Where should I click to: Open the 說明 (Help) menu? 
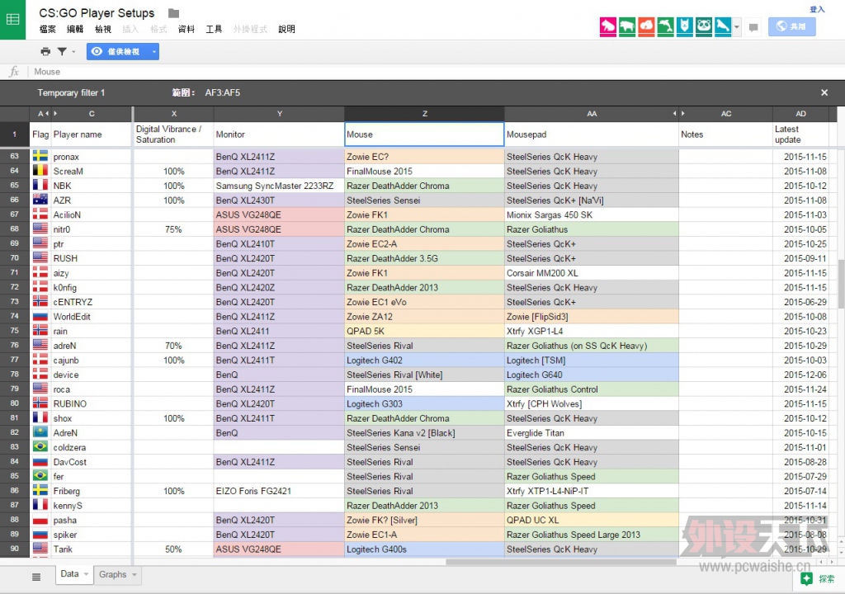(x=286, y=29)
